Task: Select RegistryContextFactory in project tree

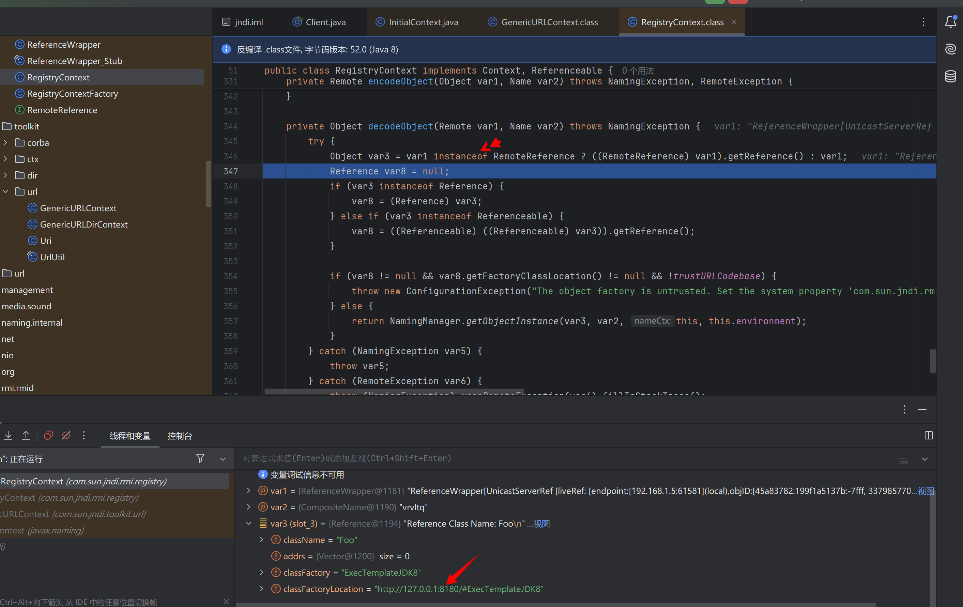Action: point(72,94)
